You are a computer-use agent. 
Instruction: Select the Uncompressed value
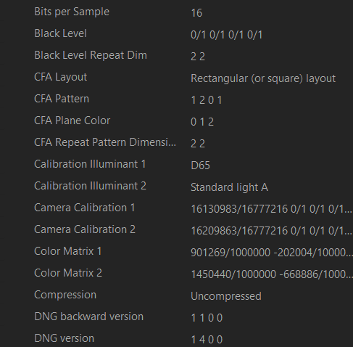click(x=226, y=296)
